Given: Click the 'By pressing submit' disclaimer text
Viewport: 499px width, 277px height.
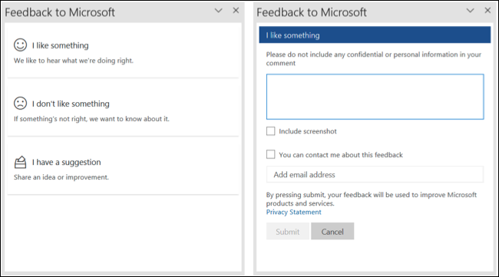Looking at the screenshot, I should click(372, 199).
